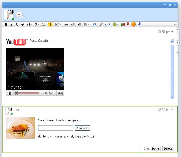
Task: Toggle underline formatting
Action: (17, 24)
